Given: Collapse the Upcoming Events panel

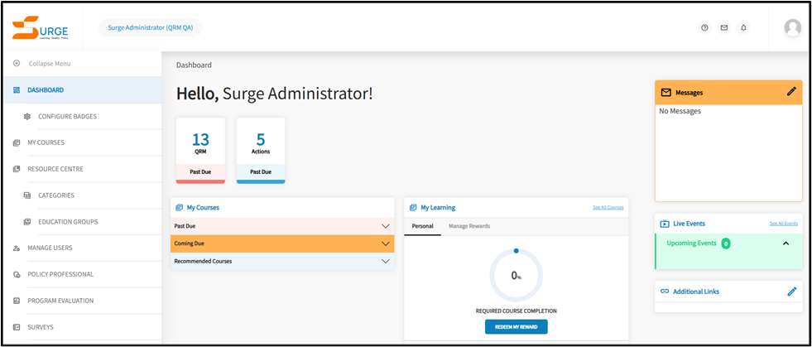Looking at the screenshot, I should click(x=786, y=243).
